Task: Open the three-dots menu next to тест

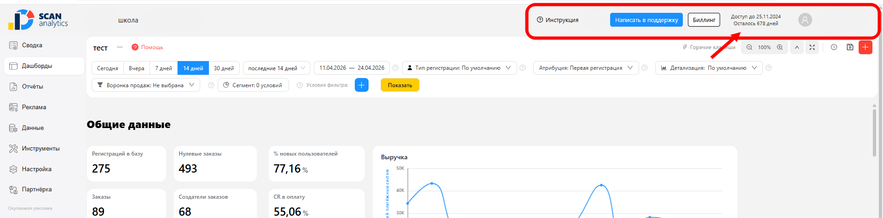Action: 120,47
